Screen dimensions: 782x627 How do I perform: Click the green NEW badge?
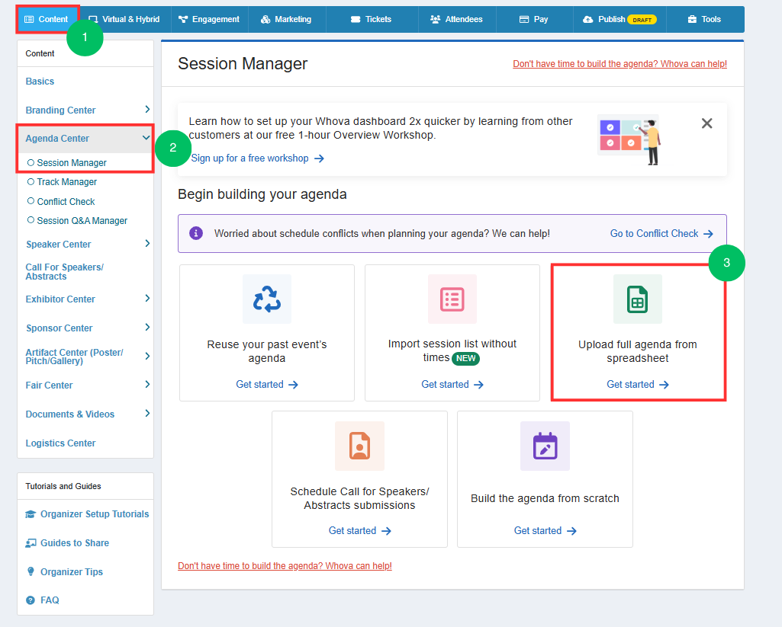tap(465, 359)
